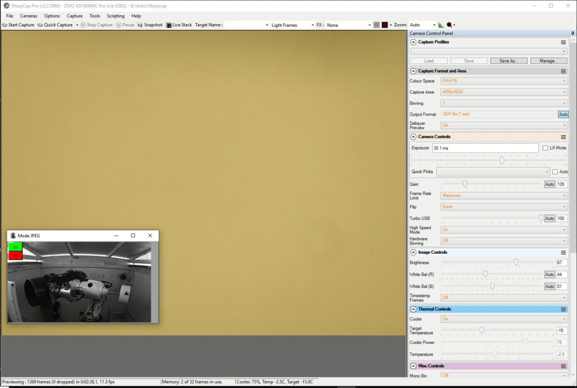Pin the Camera Control Panel
577x388 pixels.
572,33
